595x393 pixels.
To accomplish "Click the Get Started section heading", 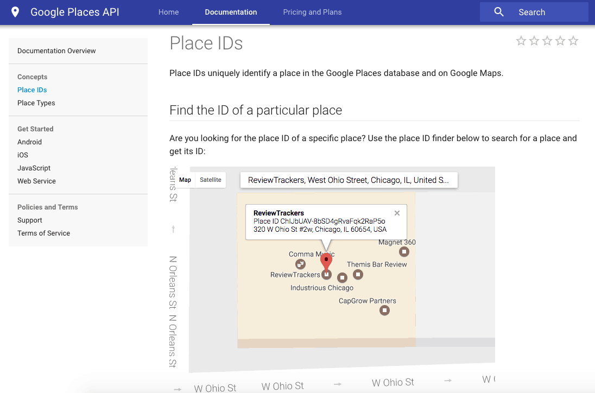I will tap(35, 129).
